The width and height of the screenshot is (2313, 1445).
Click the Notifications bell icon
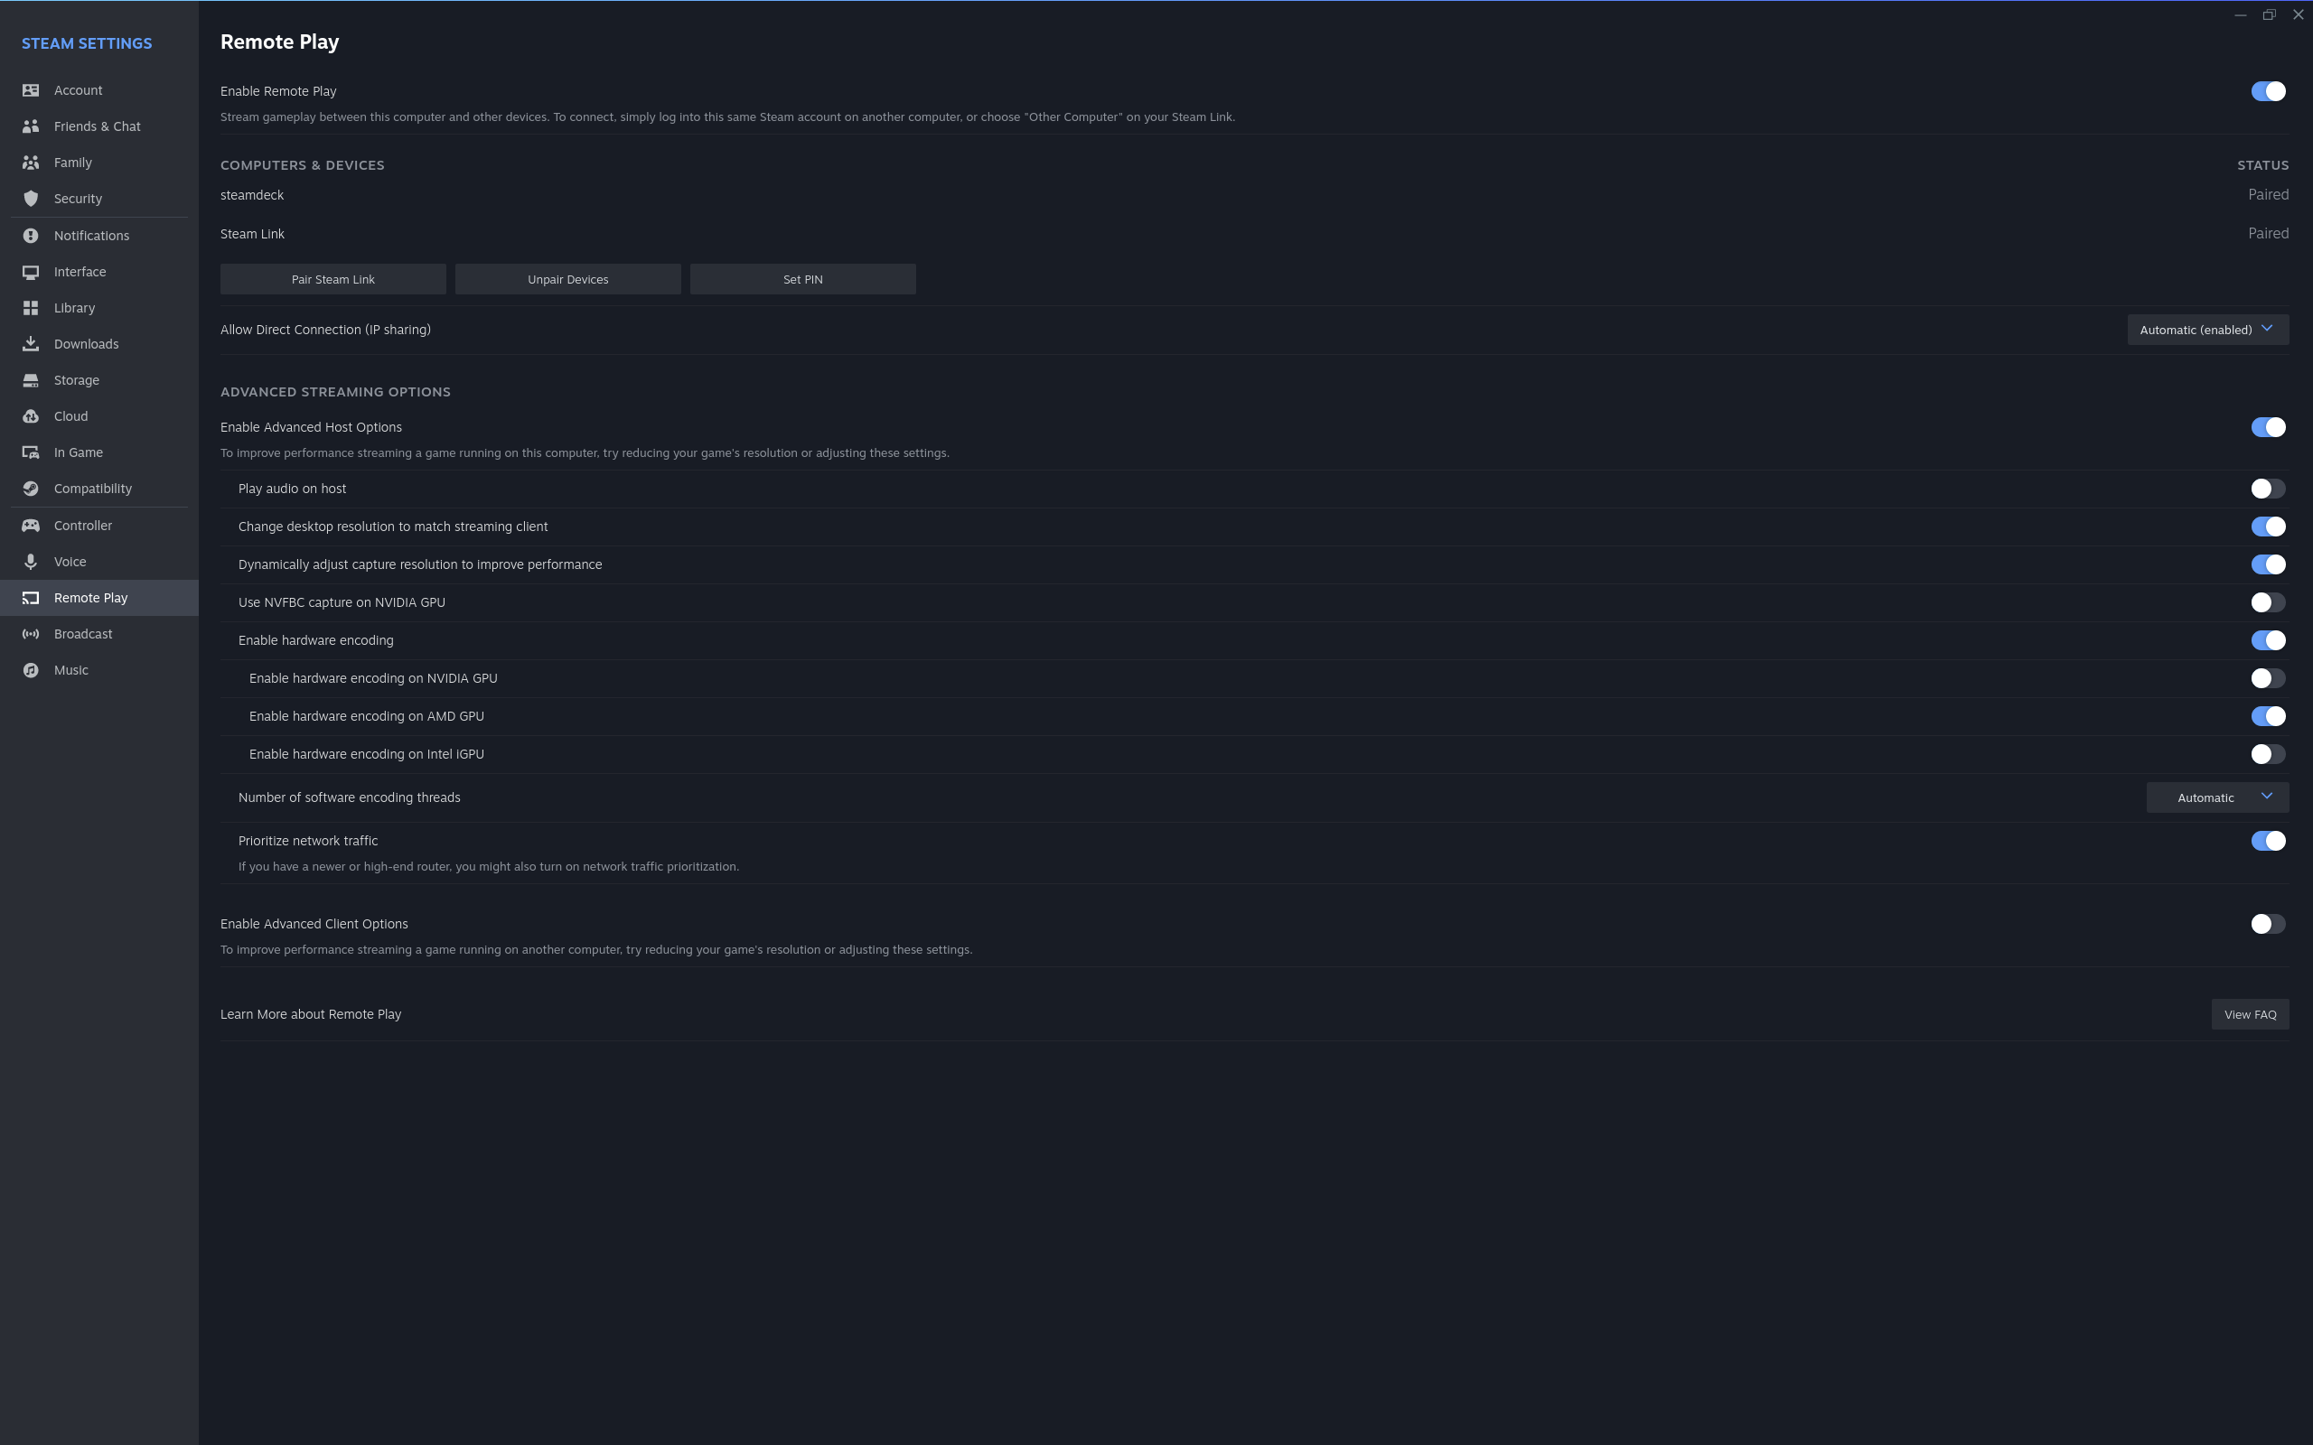coord(31,235)
